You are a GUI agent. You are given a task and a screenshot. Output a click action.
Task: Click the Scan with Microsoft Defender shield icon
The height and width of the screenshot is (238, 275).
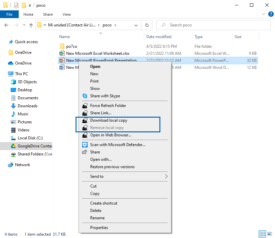(x=85, y=145)
